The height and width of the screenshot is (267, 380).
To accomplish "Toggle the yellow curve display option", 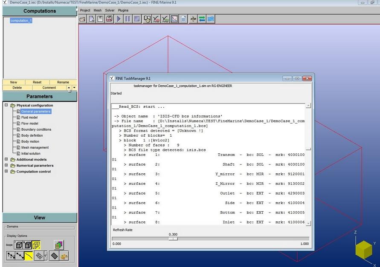I will pos(29,256).
